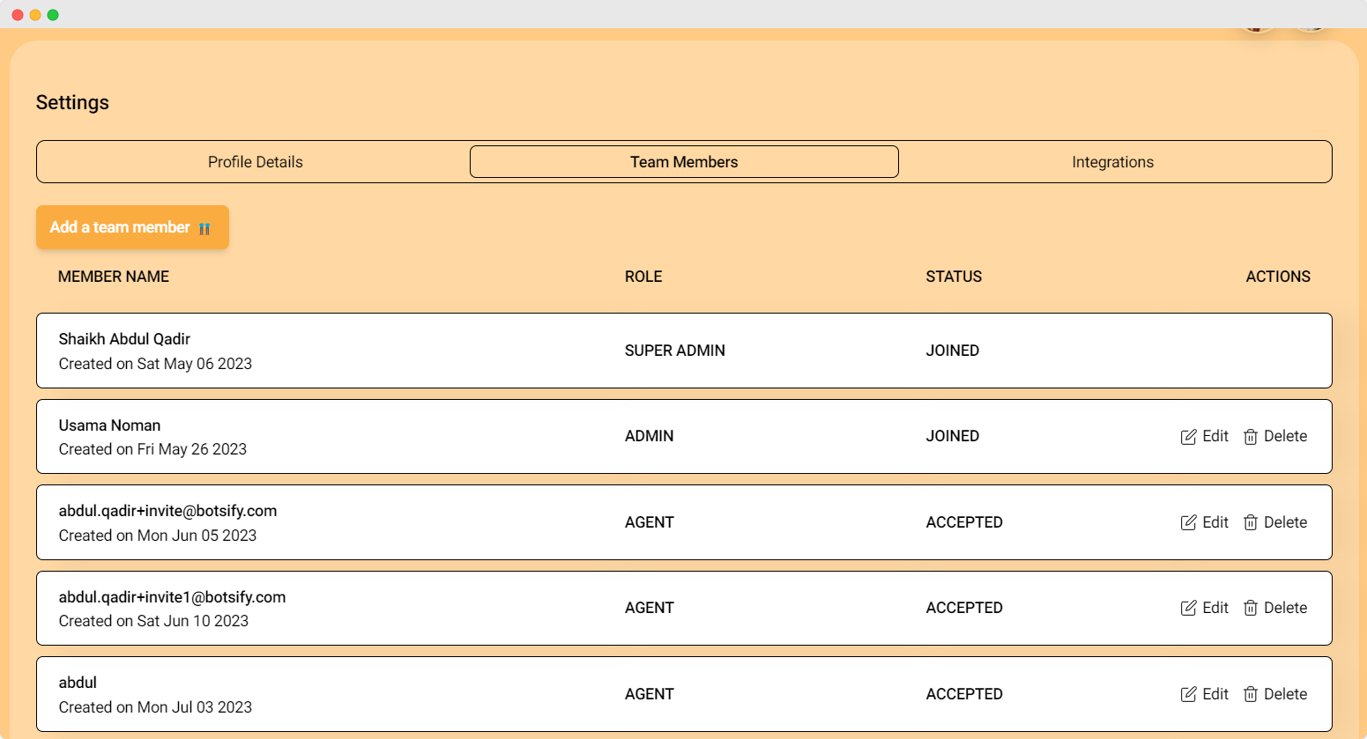Viewport: 1367px width, 739px height.
Task: Click the Add a team member button
Action: tap(132, 227)
